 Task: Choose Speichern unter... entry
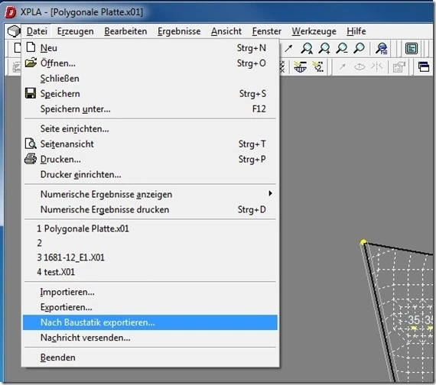pos(150,109)
